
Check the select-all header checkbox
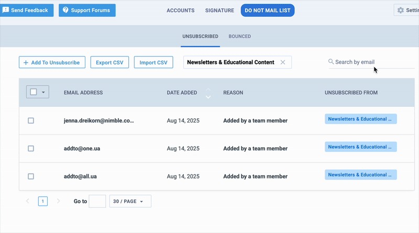coord(34,92)
